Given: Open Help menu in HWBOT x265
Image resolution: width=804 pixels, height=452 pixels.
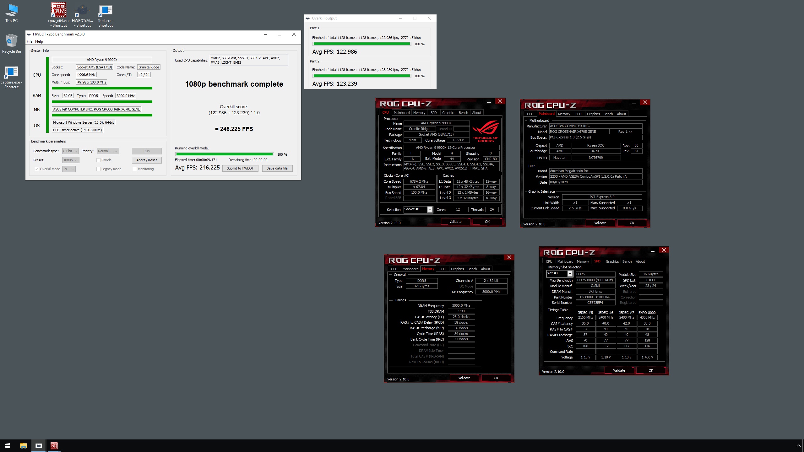Looking at the screenshot, I should coord(39,41).
